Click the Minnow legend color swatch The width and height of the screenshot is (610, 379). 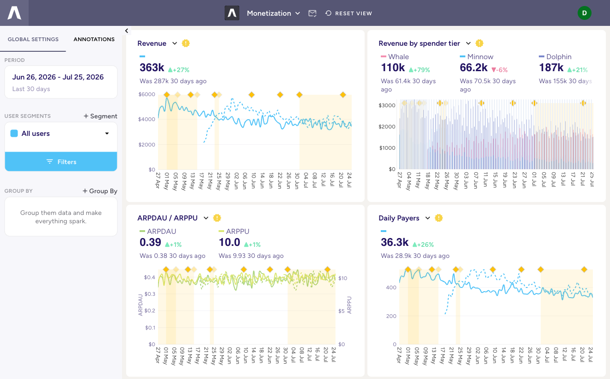tap(463, 56)
